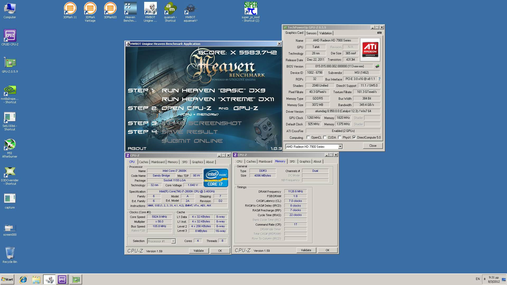Open aquamark Shortcut icon
Screen dimensions: 507x285
[x=170, y=12]
